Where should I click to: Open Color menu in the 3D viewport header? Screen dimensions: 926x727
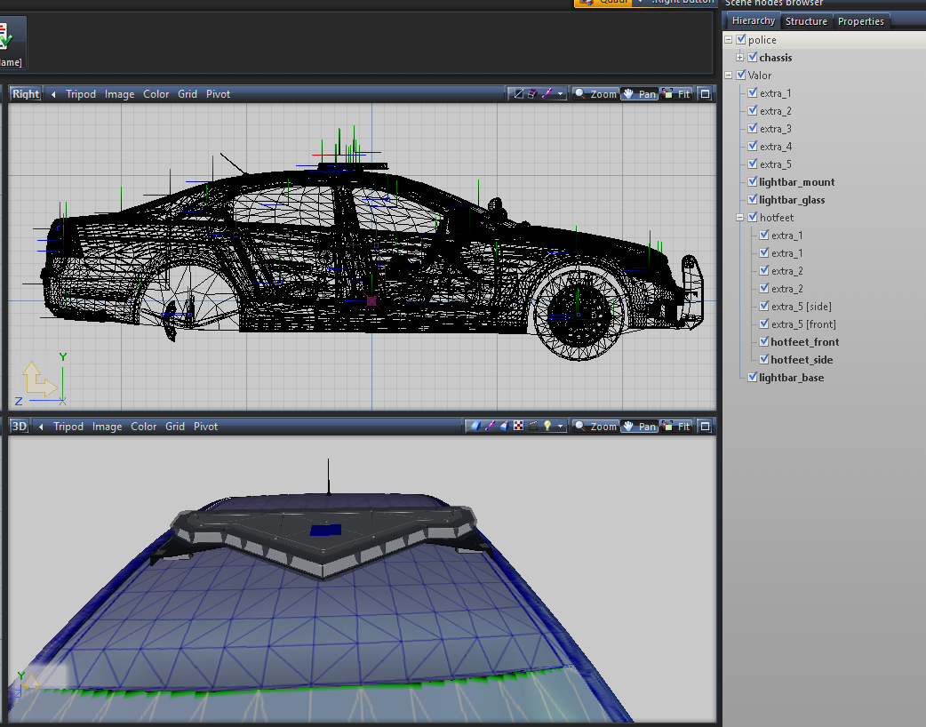pyautogui.click(x=144, y=427)
